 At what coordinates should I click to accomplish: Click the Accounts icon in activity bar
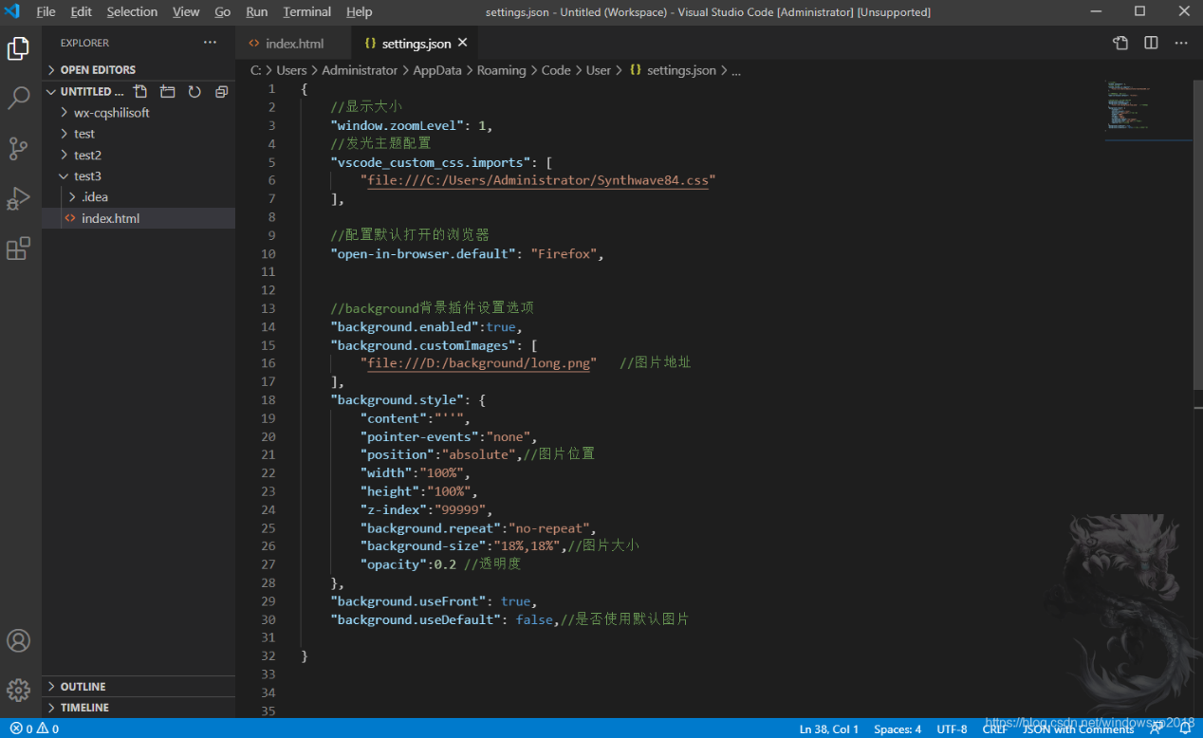19,640
